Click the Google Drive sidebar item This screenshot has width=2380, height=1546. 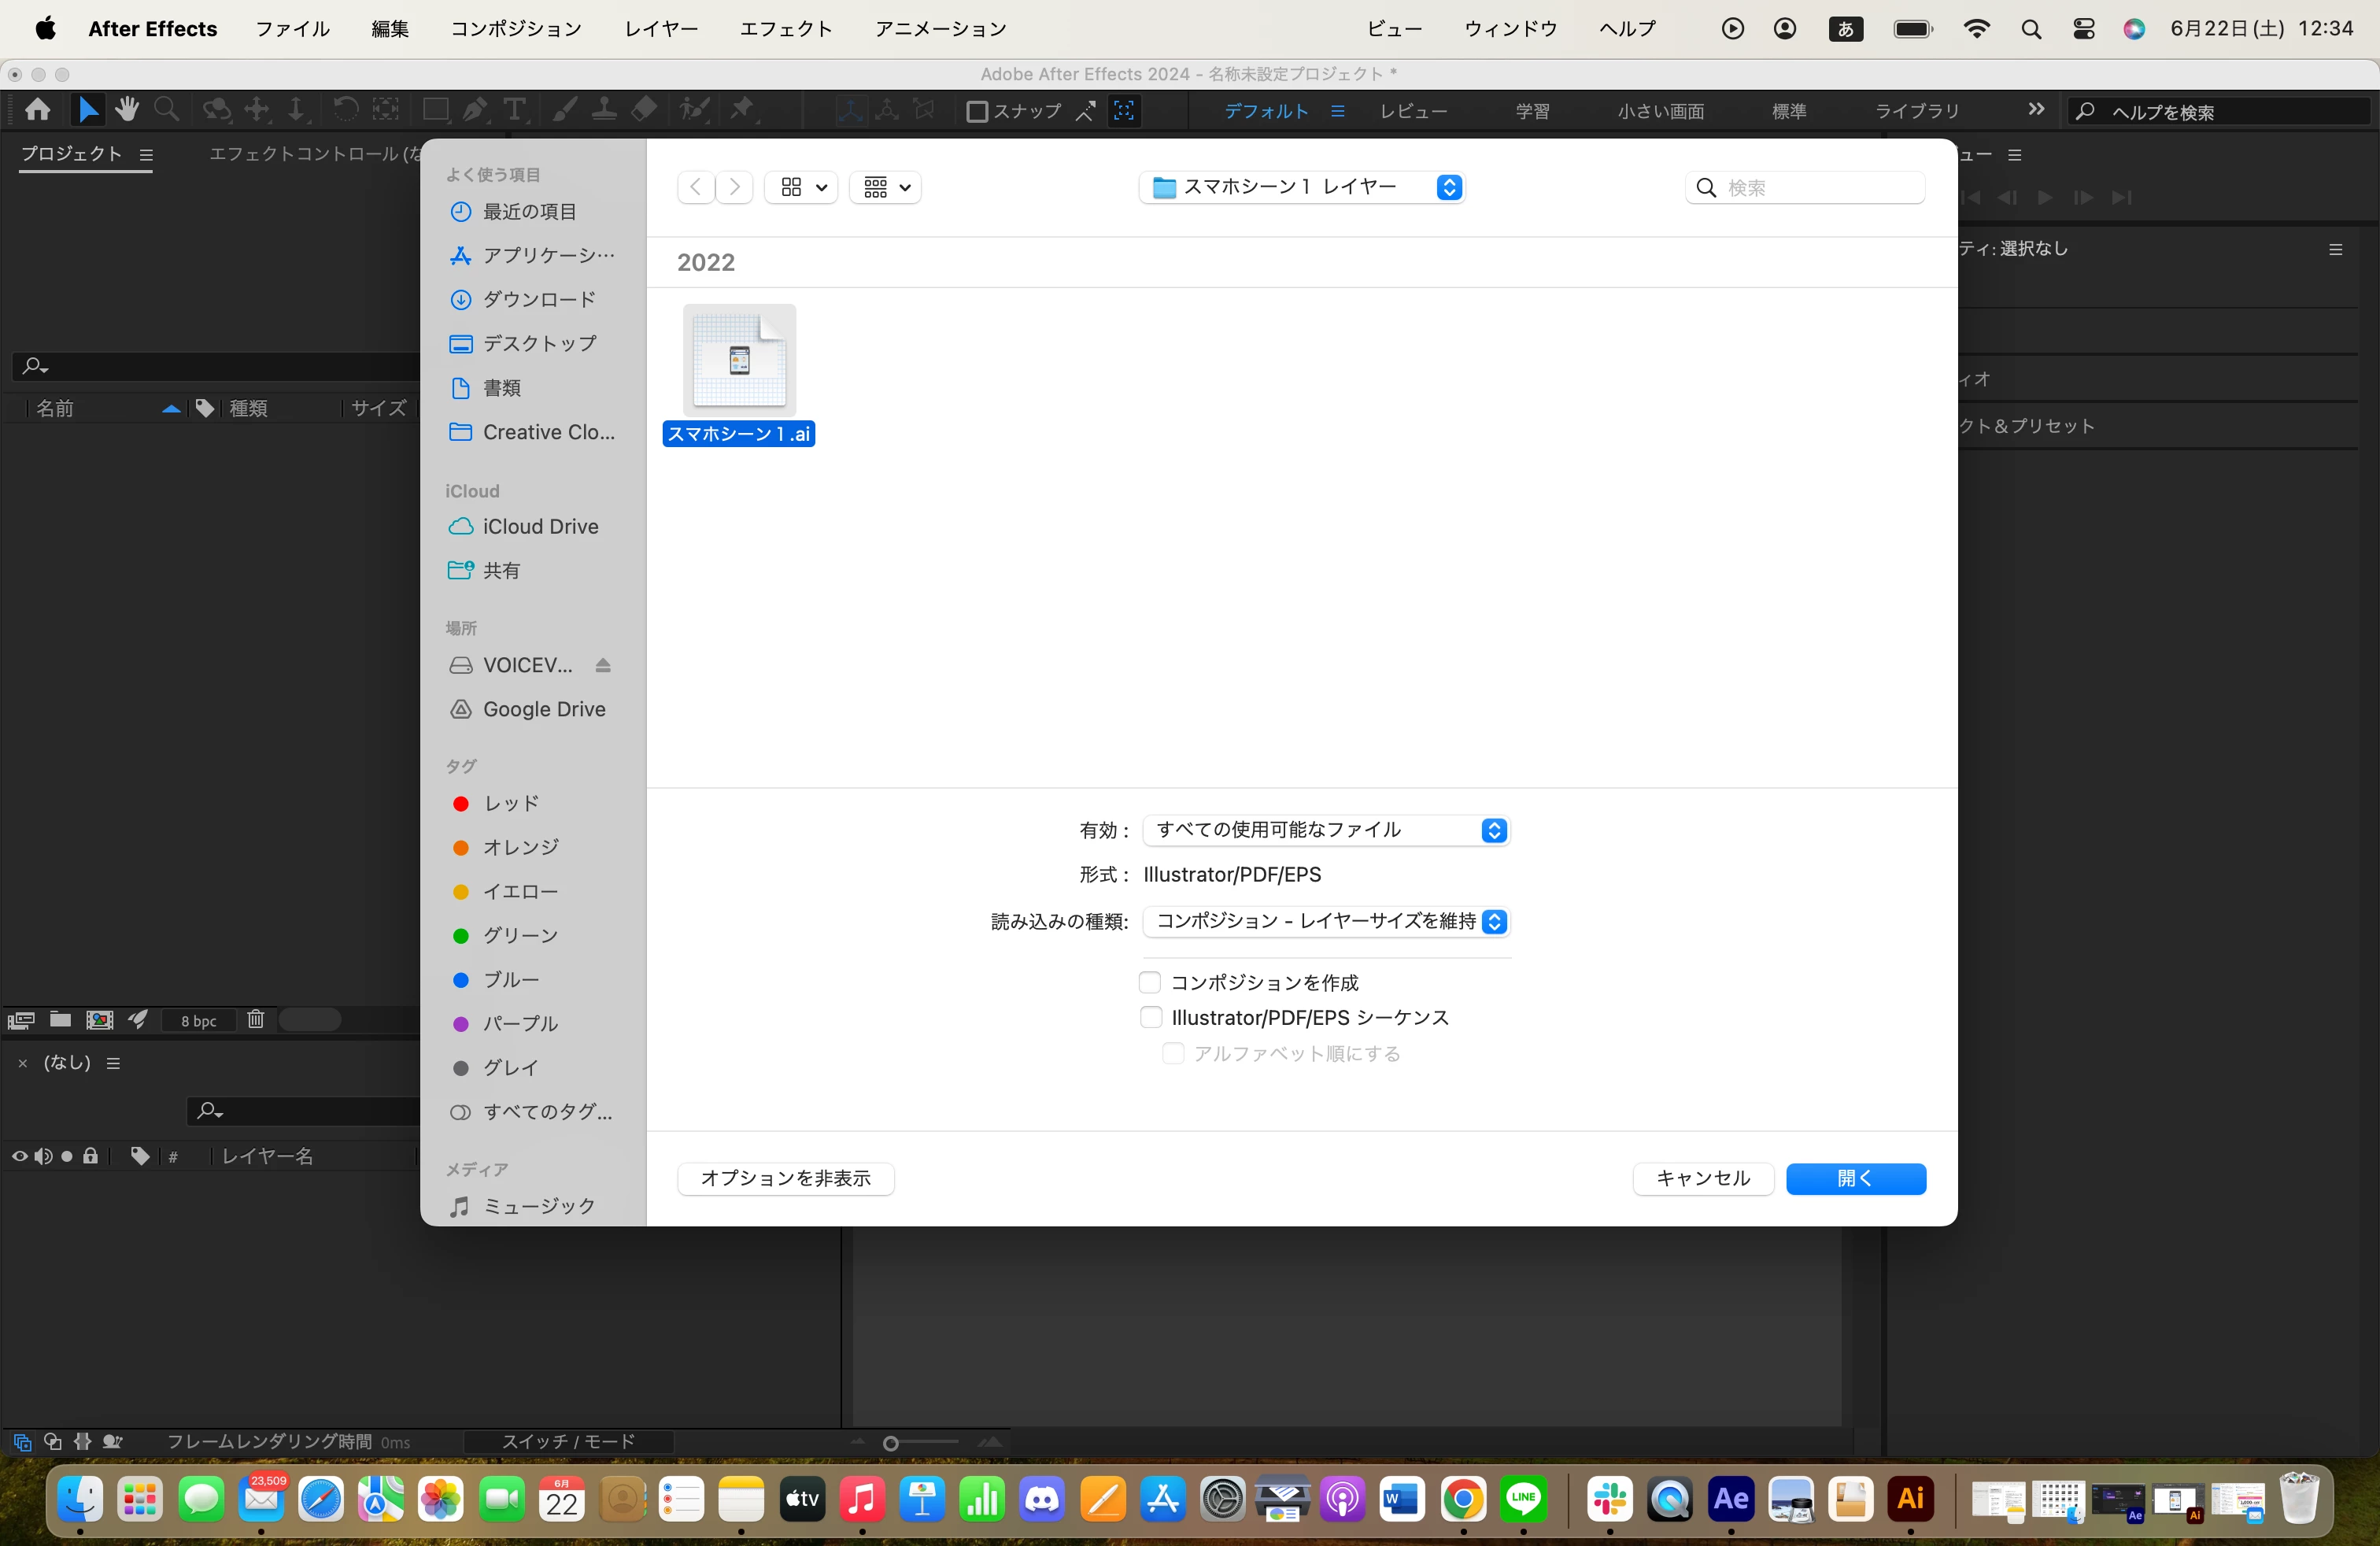[543, 709]
